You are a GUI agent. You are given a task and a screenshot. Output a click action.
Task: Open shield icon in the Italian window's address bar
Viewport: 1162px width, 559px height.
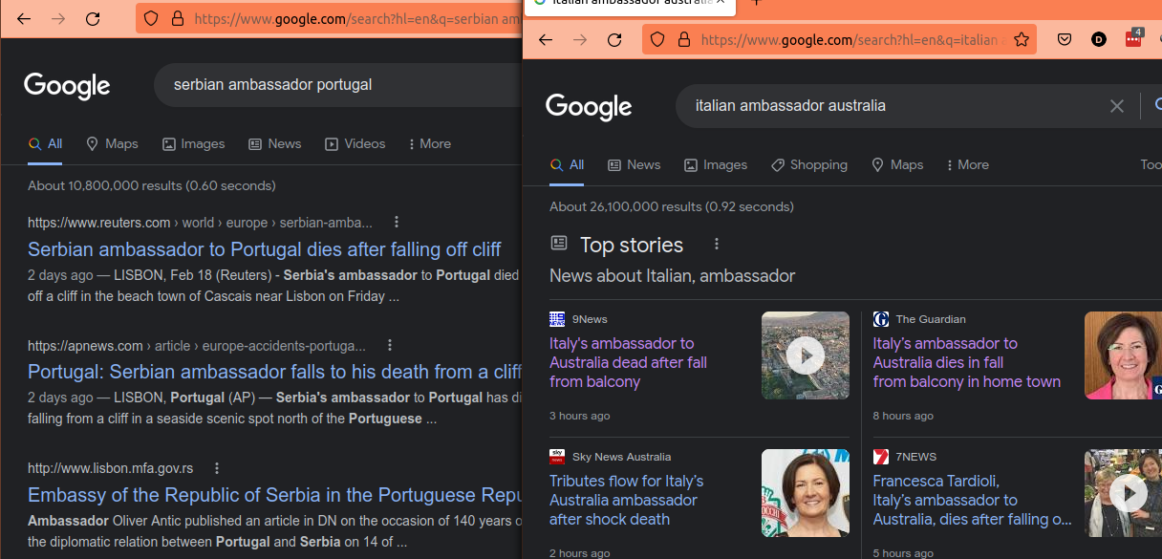point(657,39)
